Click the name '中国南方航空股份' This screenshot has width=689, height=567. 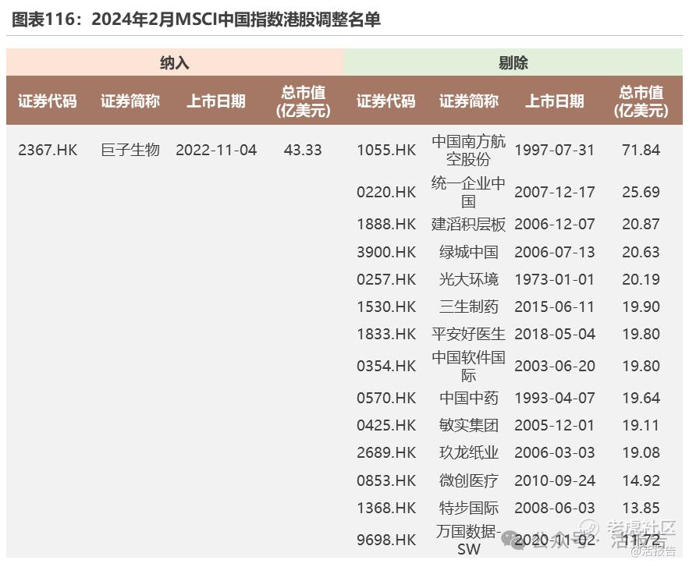(x=468, y=151)
